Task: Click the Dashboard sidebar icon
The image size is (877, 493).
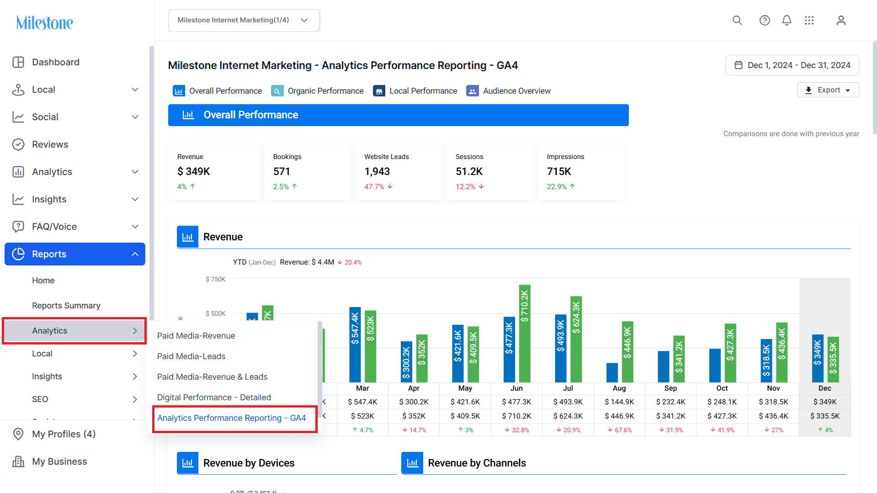Action: click(x=18, y=62)
